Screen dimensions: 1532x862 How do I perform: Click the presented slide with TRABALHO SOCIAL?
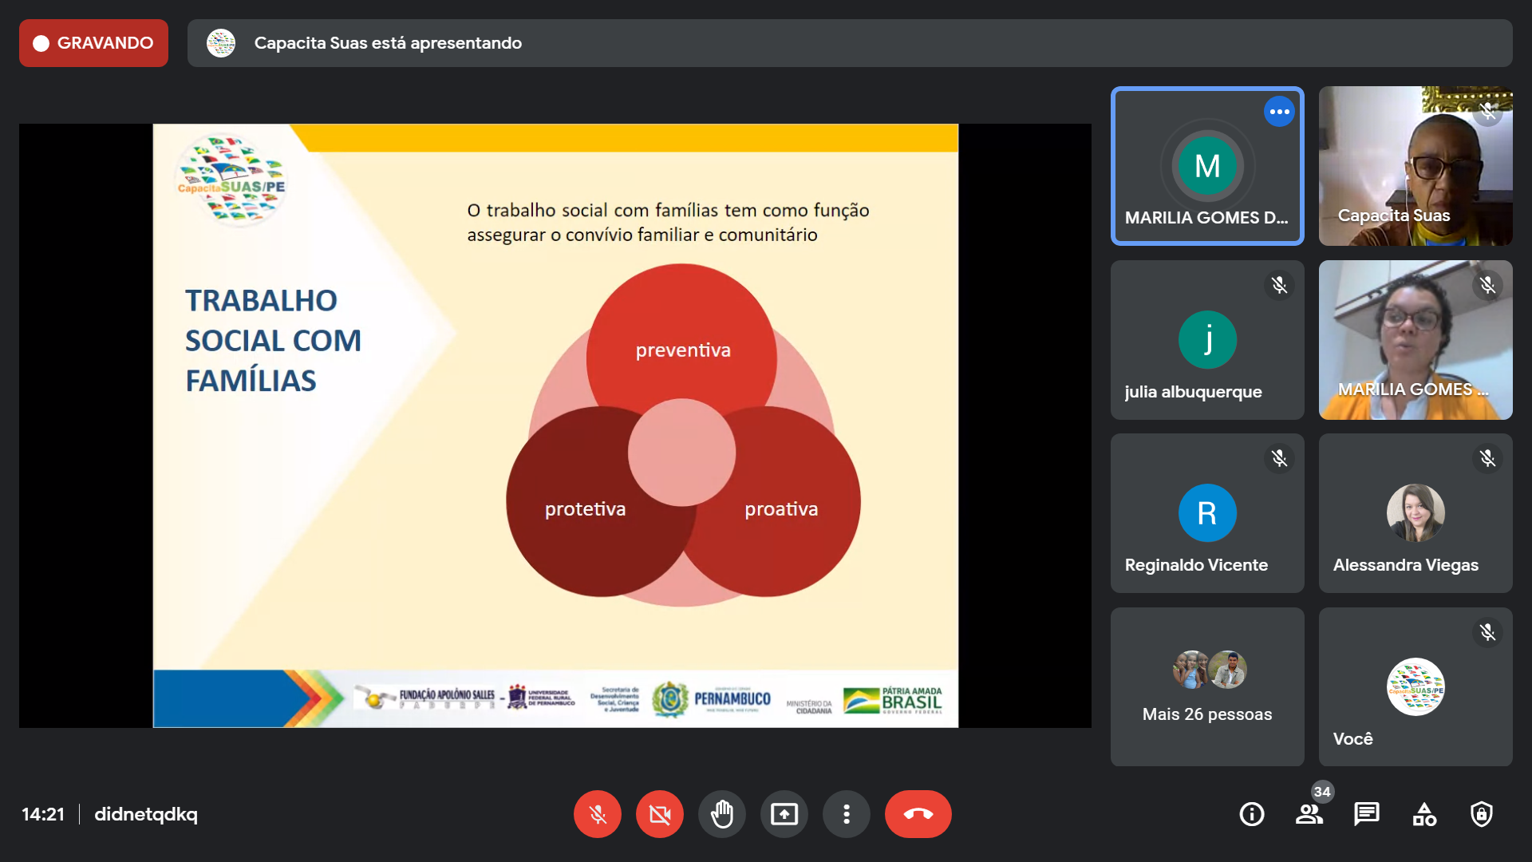(x=555, y=425)
